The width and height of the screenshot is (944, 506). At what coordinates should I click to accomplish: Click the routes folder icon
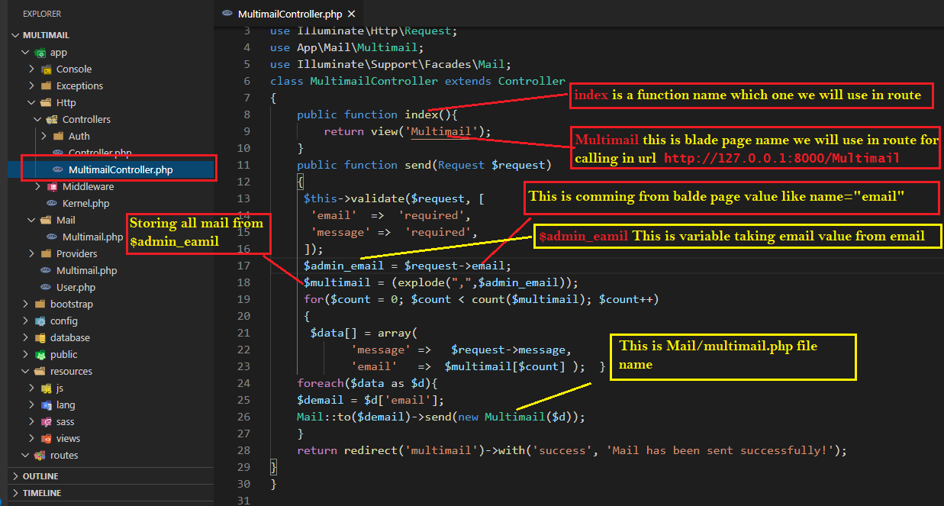(39, 456)
